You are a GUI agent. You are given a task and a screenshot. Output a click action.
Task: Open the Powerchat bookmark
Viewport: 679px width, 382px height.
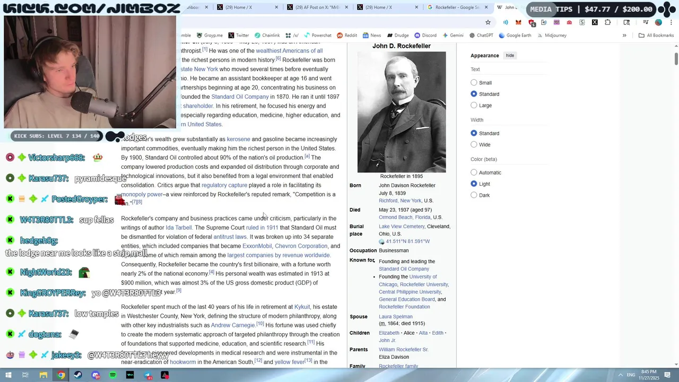tap(317, 36)
